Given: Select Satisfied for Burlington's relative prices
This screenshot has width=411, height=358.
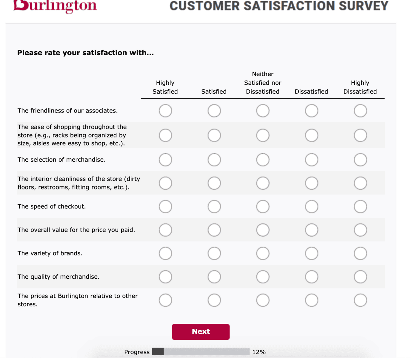Looking at the screenshot, I should coord(214,300).
